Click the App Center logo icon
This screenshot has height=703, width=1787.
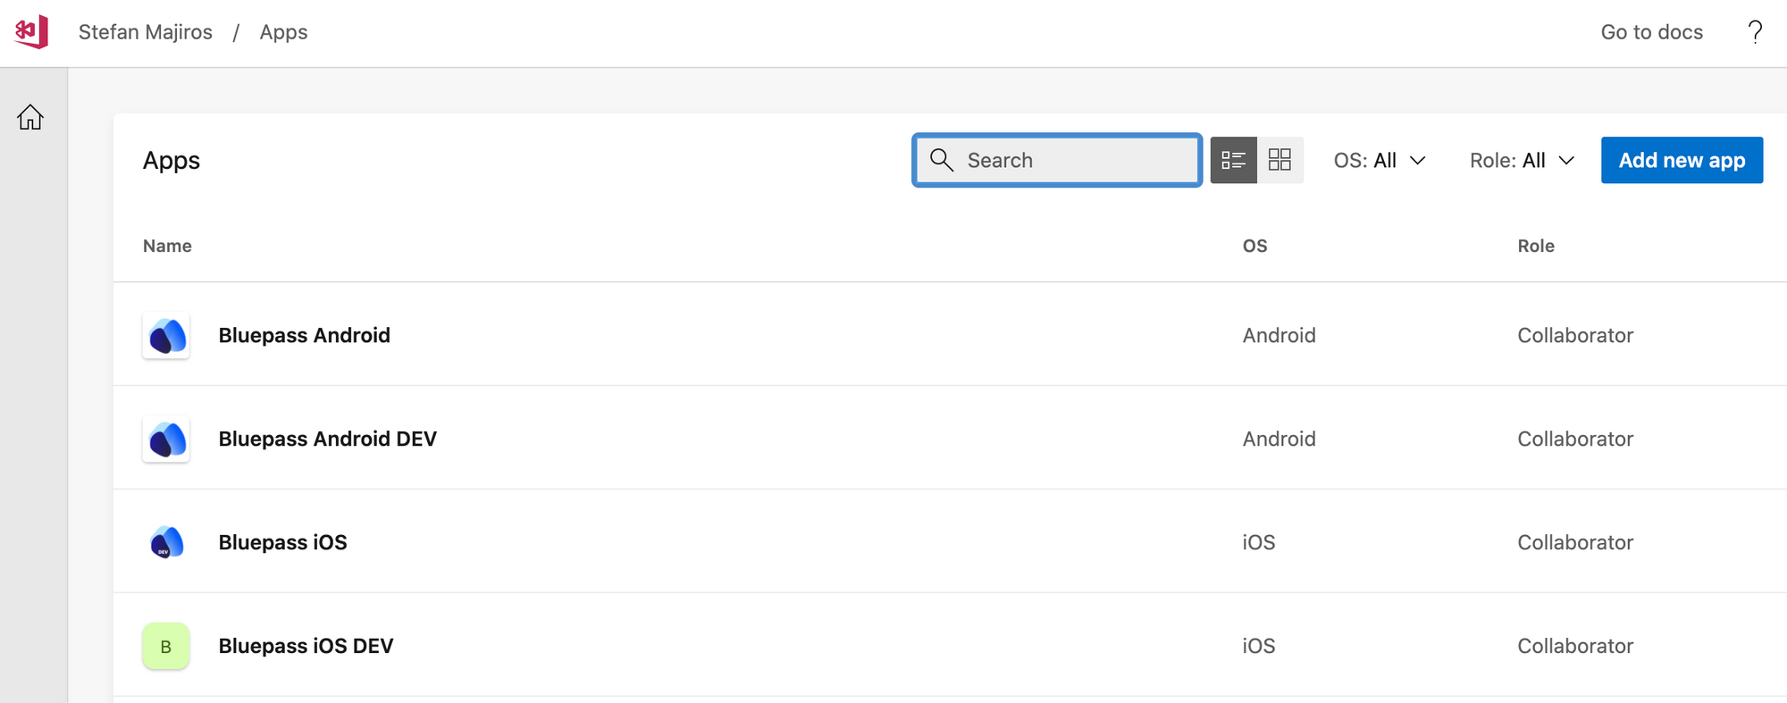[x=31, y=32]
